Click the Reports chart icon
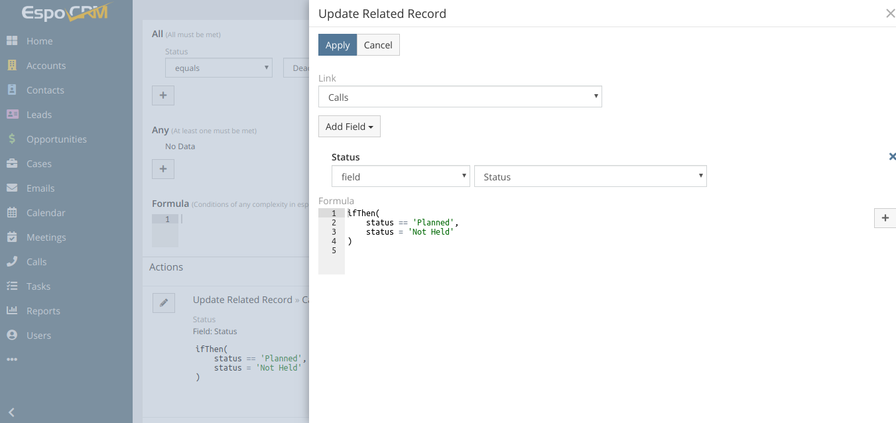The width and height of the screenshot is (896, 423). [x=12, y=310]
